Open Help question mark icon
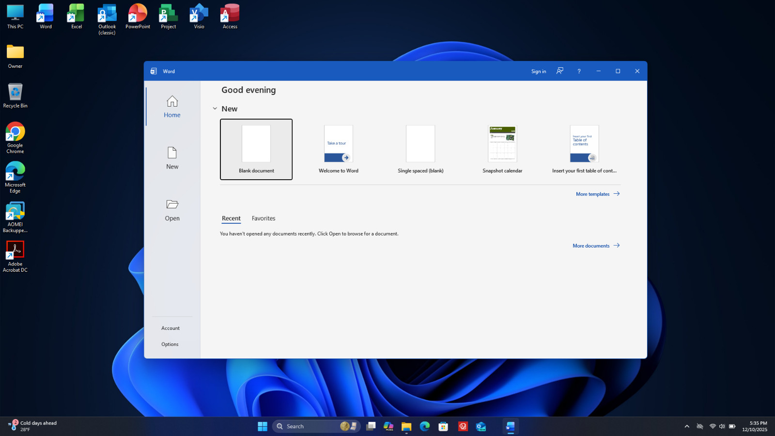 tap(579, 71)
